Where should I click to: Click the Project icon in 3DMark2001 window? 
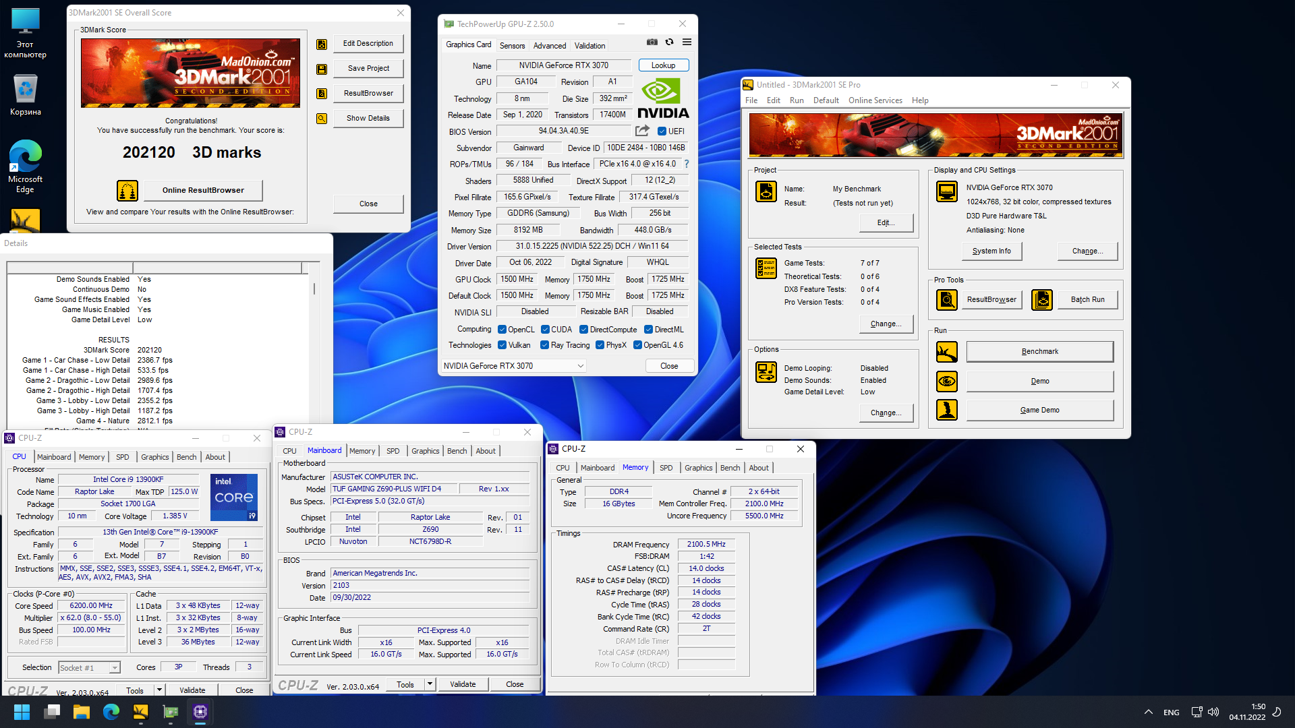click(x=766, y=191)
